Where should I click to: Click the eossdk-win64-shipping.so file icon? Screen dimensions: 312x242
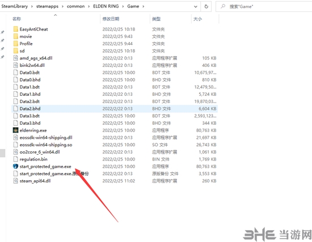(x=16, y=145)
